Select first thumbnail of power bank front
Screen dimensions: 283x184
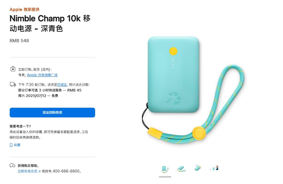tap(165, 169)
